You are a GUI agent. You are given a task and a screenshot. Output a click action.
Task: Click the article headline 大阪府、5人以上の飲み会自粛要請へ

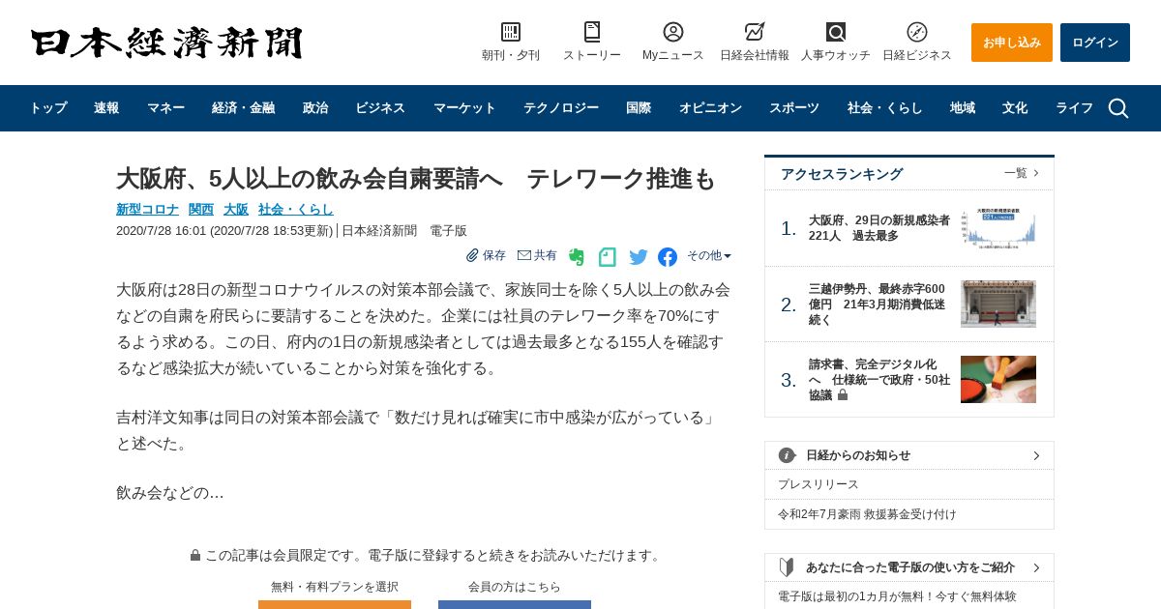coord(416,179)
